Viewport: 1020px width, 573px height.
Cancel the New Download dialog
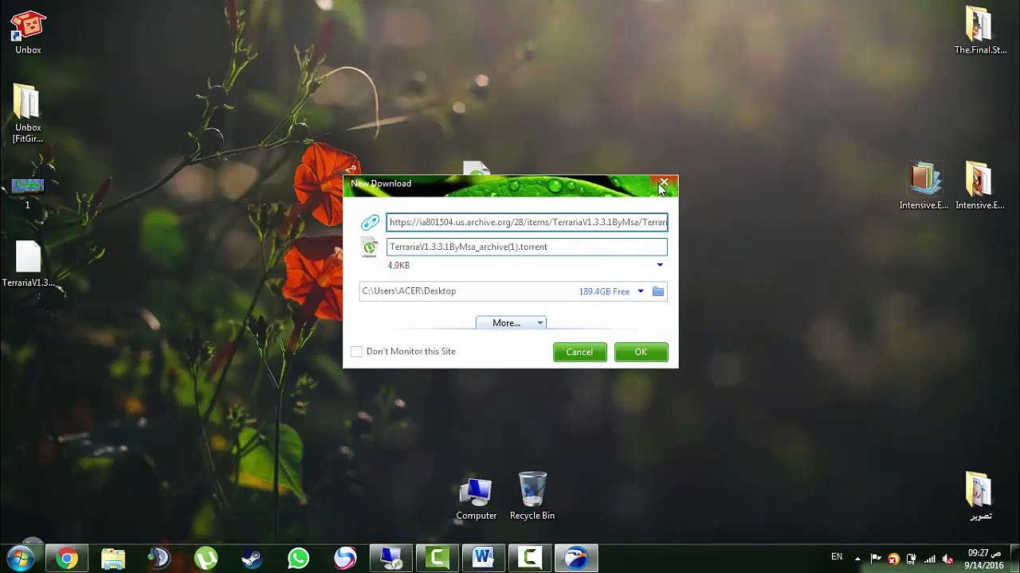pyautogui.click(x=579, y=353)
